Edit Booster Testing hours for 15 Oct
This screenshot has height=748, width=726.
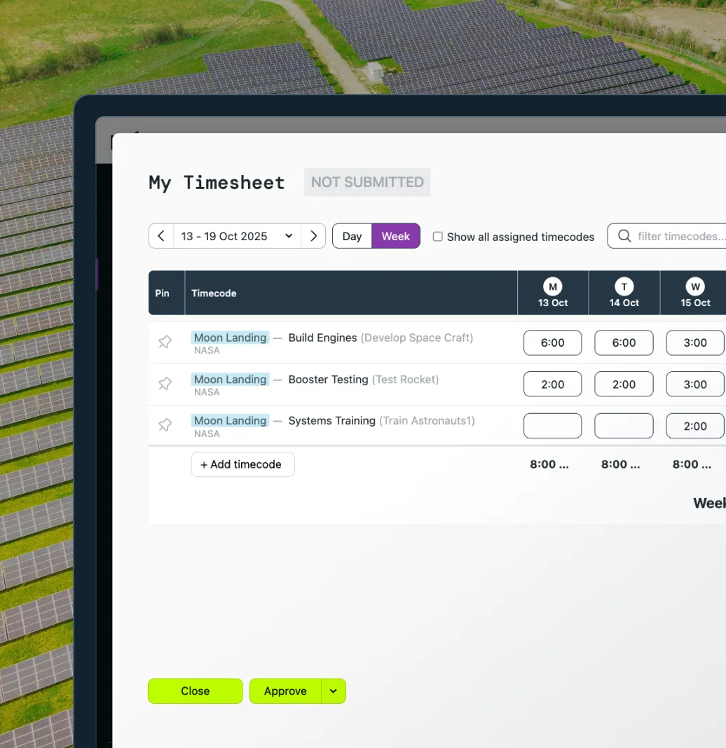695,384
